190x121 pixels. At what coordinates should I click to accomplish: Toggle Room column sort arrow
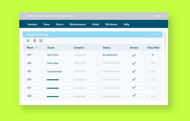[x=37, y=48]
